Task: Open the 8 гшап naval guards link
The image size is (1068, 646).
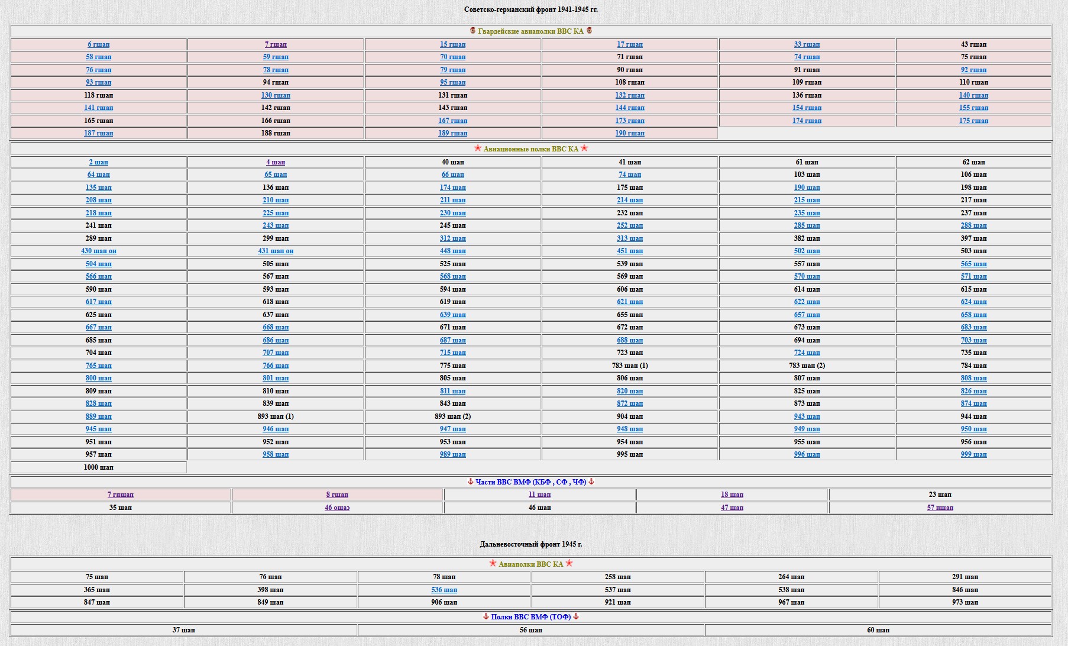Action: click(337, 495)
